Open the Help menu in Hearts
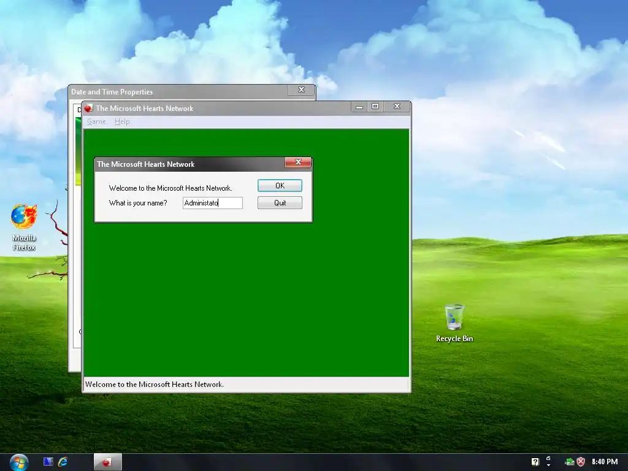This screenshot has width=628, height=471. point(122,121)
